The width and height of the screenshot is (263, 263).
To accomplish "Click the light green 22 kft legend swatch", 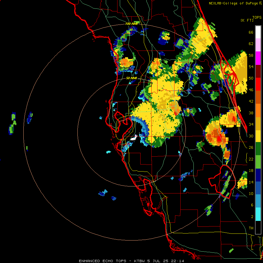I will 258,162.
